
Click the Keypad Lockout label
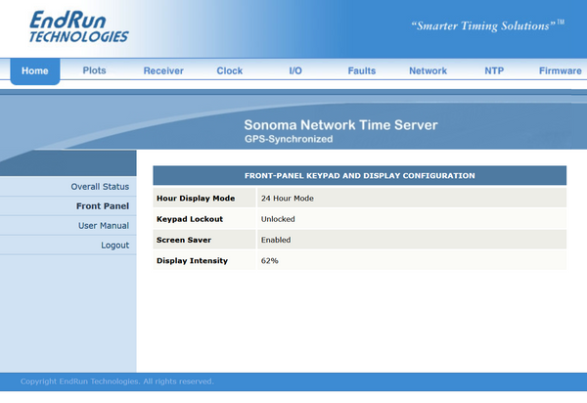click(x=190, y=219)
